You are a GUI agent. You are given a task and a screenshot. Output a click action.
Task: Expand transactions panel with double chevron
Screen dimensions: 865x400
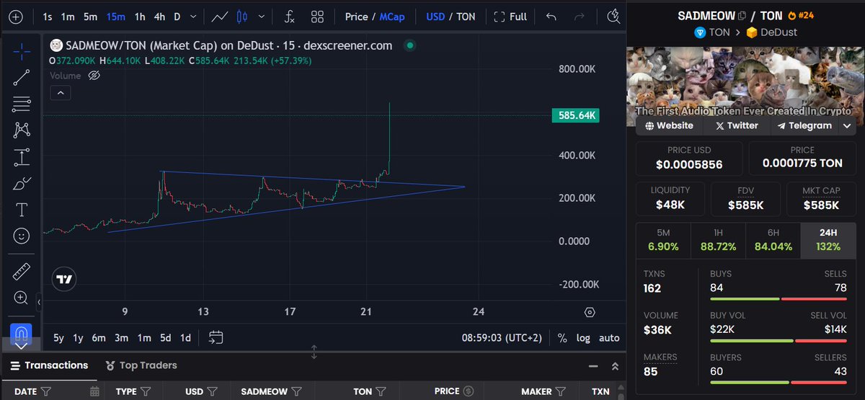(x=614, y=366)
